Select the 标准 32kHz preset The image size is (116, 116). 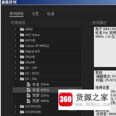(x=41, y=84)
